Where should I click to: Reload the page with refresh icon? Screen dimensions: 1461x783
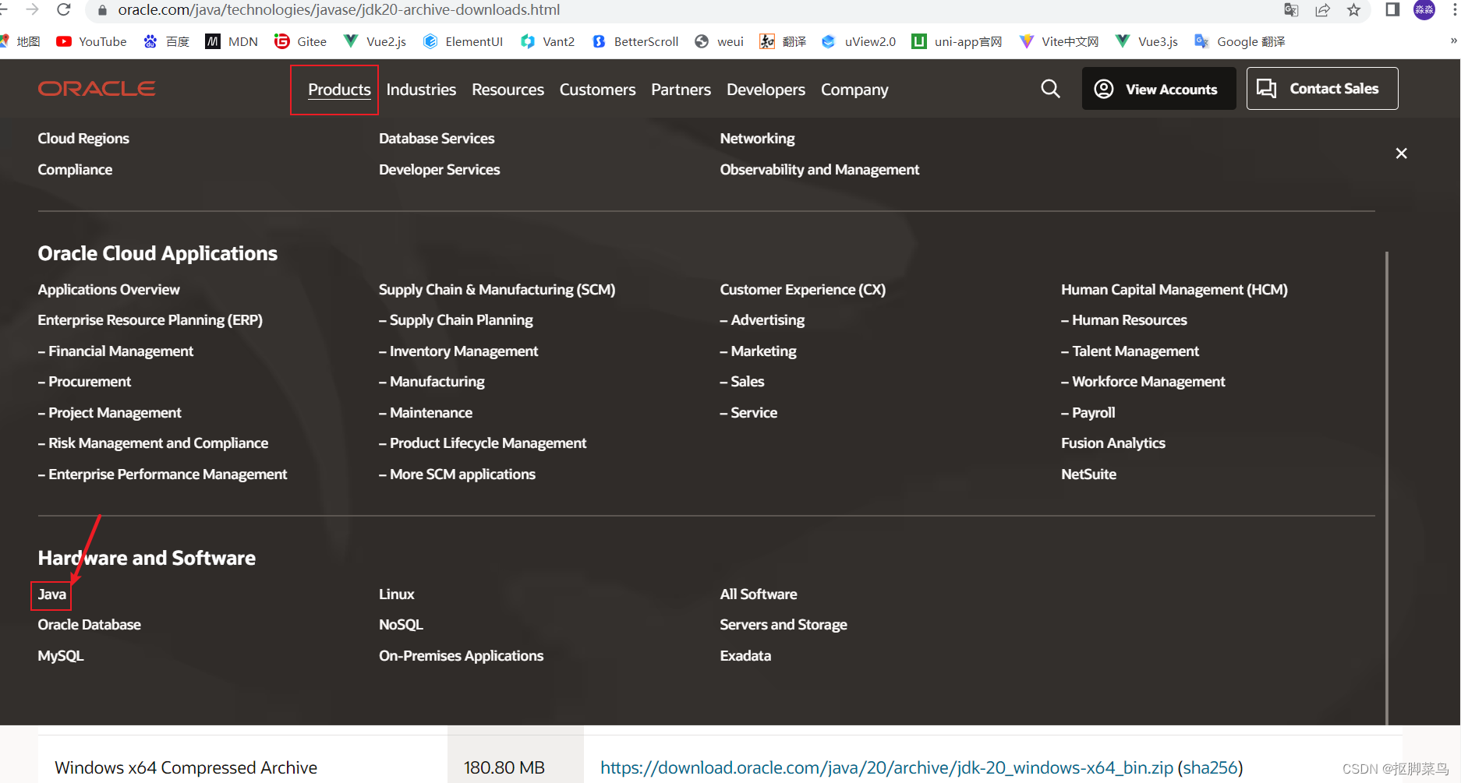(64, 9)
